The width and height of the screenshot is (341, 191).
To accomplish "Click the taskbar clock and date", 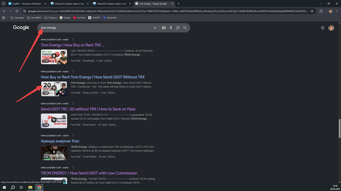I will (x=335, y=187).
